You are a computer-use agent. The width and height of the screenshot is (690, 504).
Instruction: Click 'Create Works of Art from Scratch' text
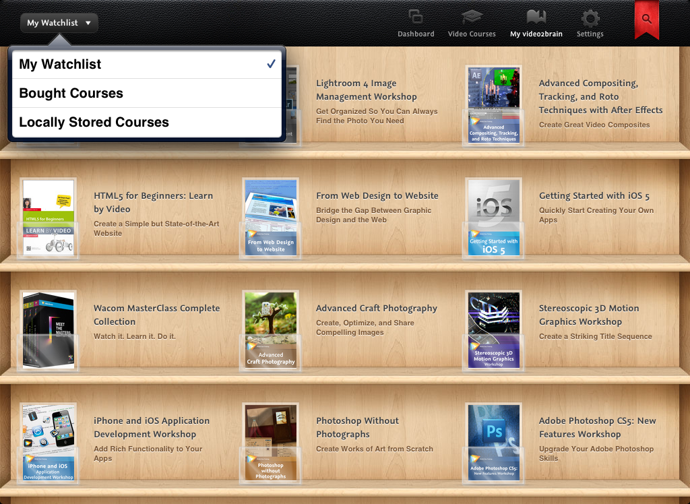coord(375,449)
